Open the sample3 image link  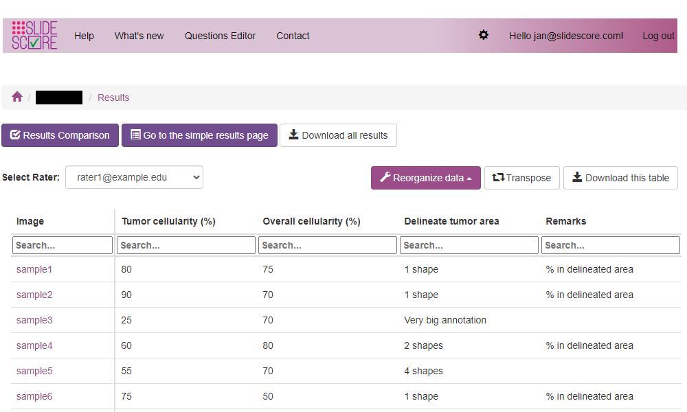[x=34, y=320]
